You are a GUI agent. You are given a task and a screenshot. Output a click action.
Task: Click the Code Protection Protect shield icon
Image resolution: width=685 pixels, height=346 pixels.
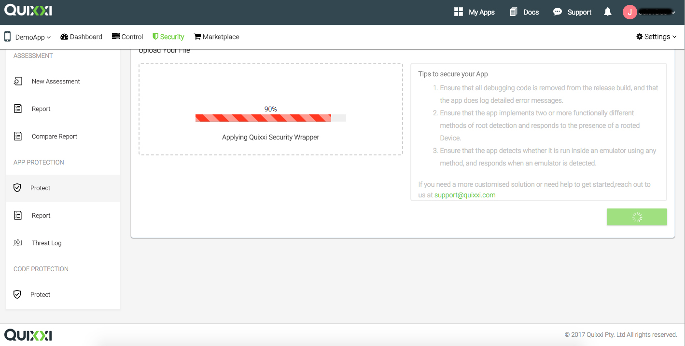click(17, 295)
